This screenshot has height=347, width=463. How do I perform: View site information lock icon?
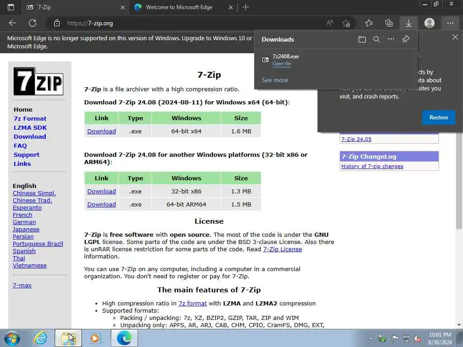pyautogui.click(x=57, y=23)
